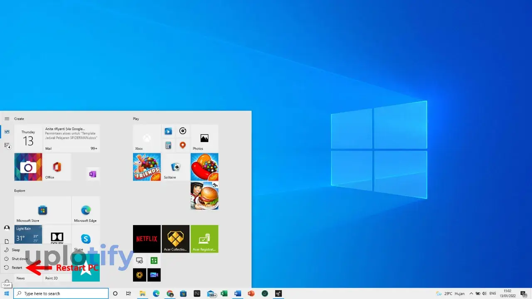
Task: Open the OneNote tile
Action: [93, 174]
